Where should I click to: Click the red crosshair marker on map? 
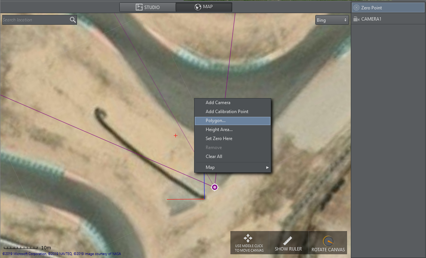pos(175,136)
